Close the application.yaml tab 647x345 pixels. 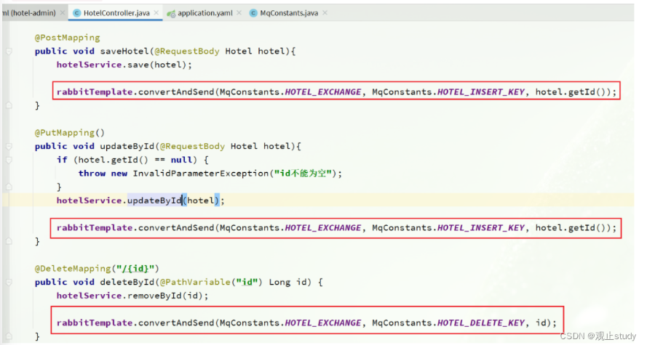point(239,13)
